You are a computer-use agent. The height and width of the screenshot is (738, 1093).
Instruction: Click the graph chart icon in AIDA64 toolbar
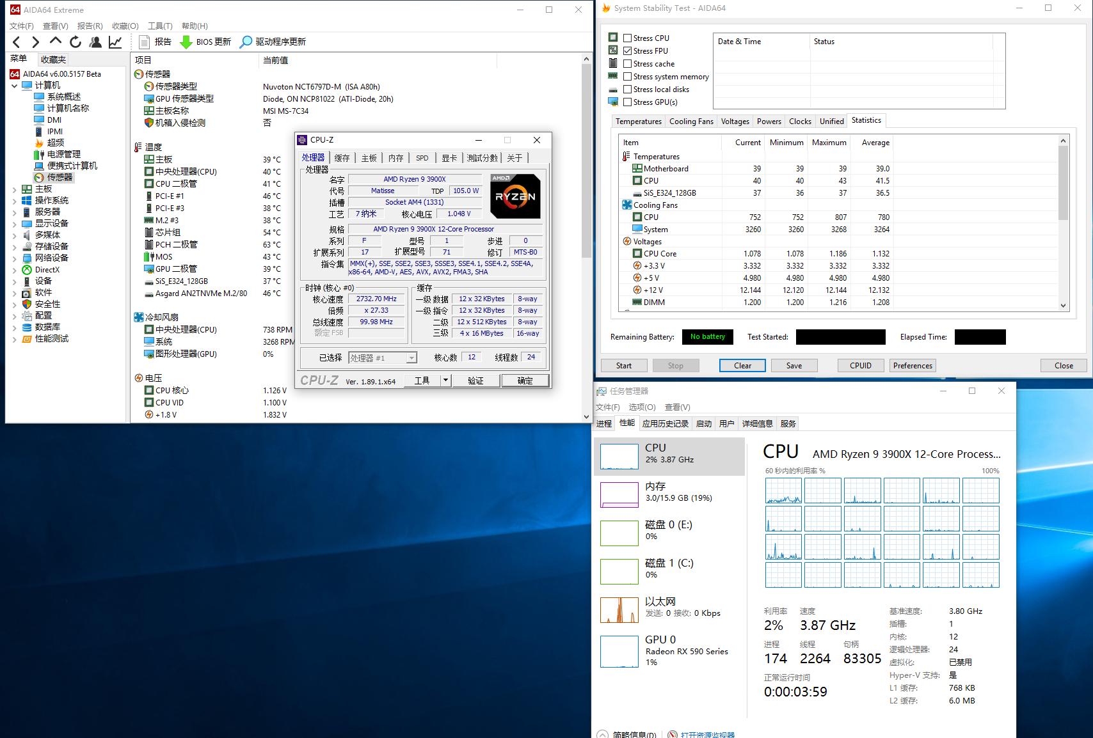115,42
